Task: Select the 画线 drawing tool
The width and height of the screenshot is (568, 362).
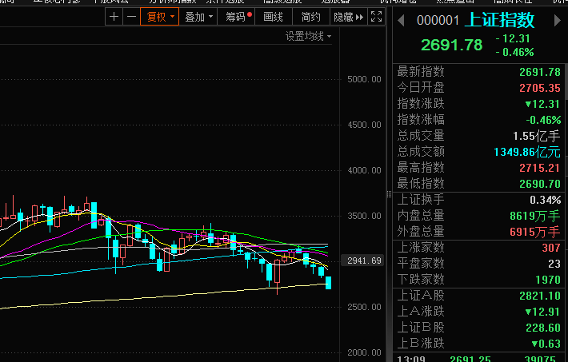Action: point(273,17)
